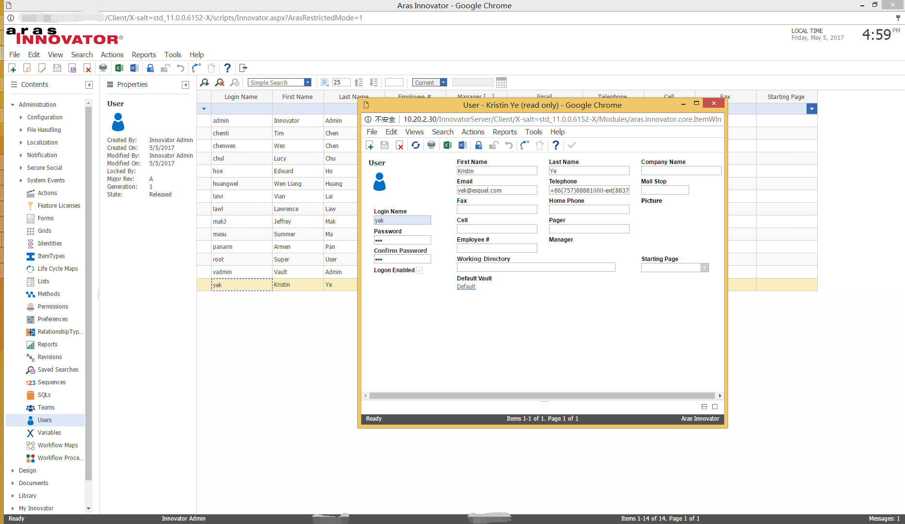Click the View item icon in main toolbar

click(x=27, y=68)
